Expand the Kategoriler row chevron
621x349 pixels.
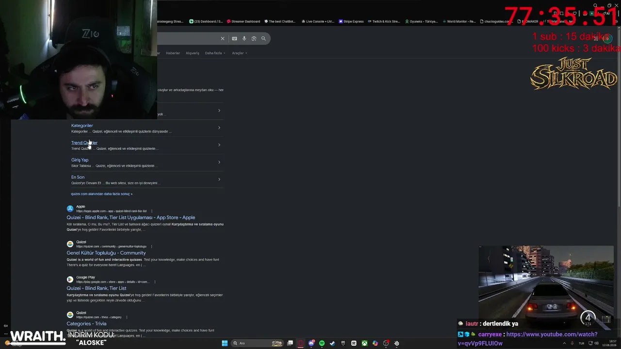pos(219,128)
